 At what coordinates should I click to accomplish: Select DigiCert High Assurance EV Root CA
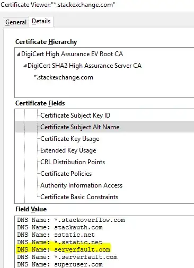pos(72,54)
